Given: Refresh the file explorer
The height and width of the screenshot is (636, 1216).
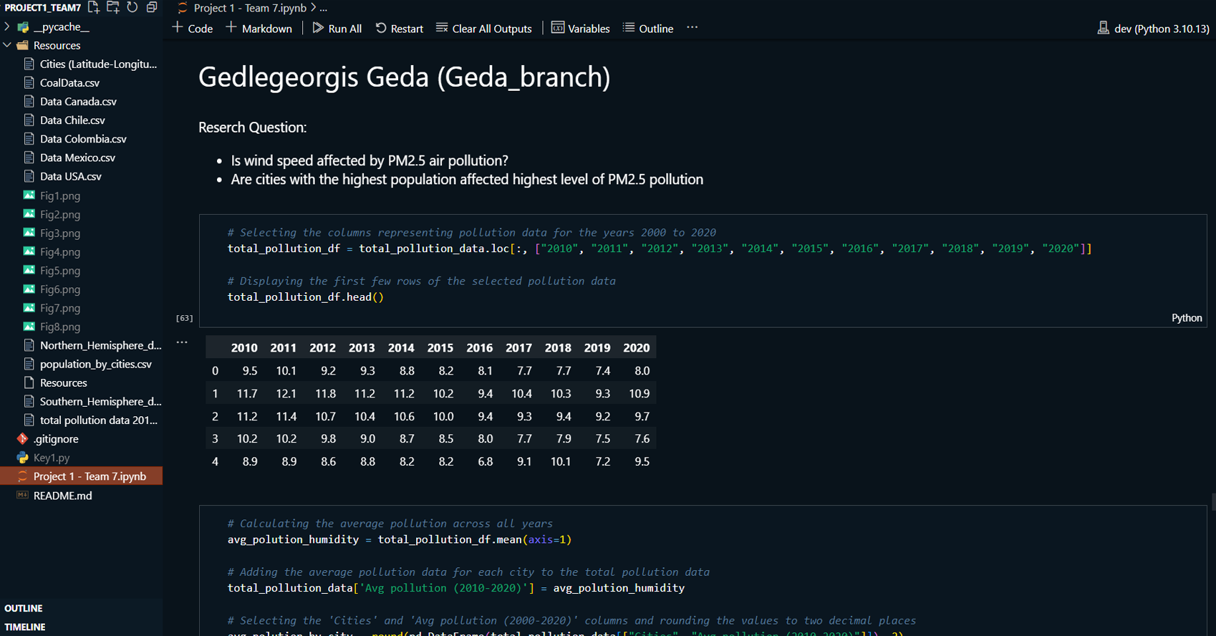Looking at the screenshot, I should [x=132, y=7].
